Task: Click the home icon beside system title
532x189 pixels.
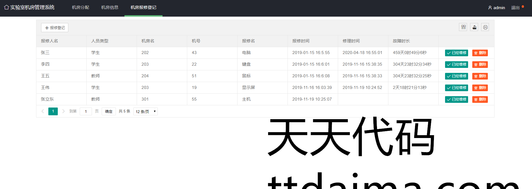Action: 6,7
